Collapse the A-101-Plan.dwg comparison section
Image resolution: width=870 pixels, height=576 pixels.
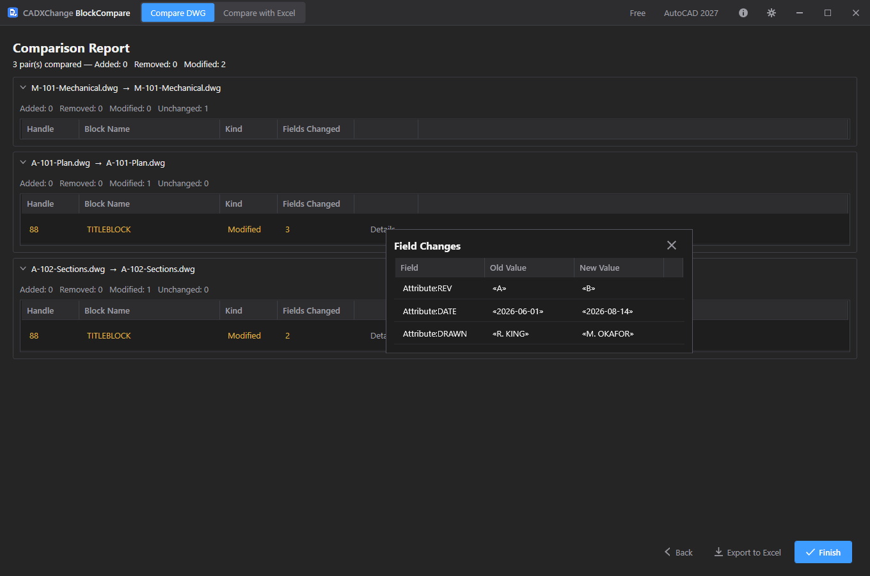23,163
